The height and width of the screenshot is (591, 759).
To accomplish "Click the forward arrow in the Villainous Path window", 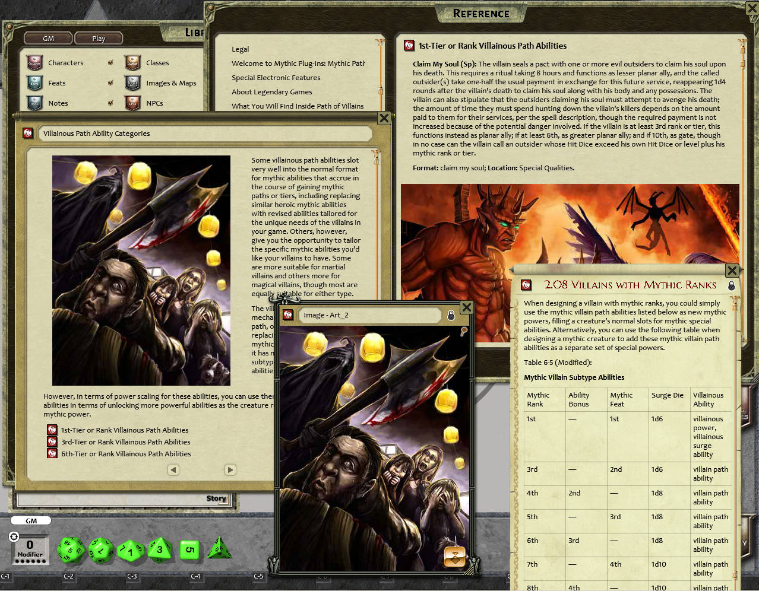I will click(x=230, y=469).
